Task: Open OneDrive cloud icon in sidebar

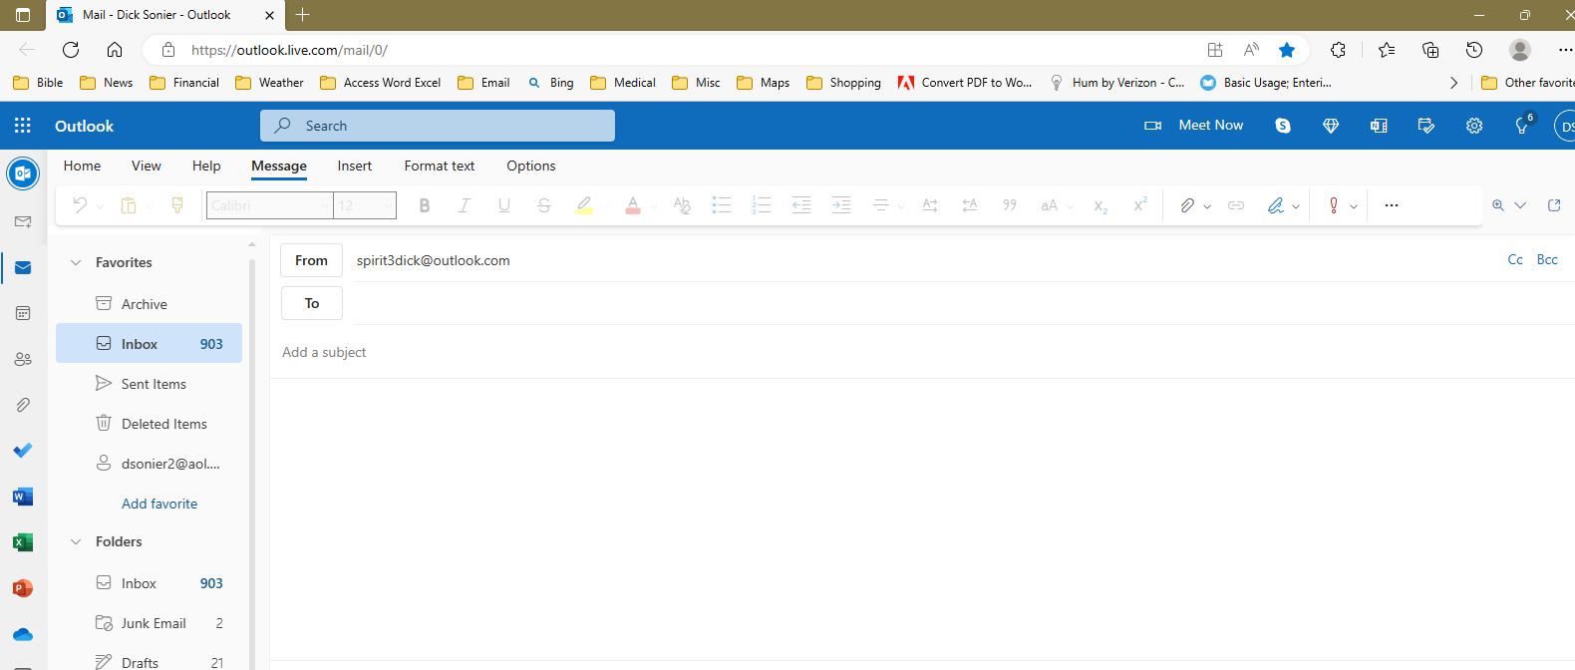Action: coord(23,634)
